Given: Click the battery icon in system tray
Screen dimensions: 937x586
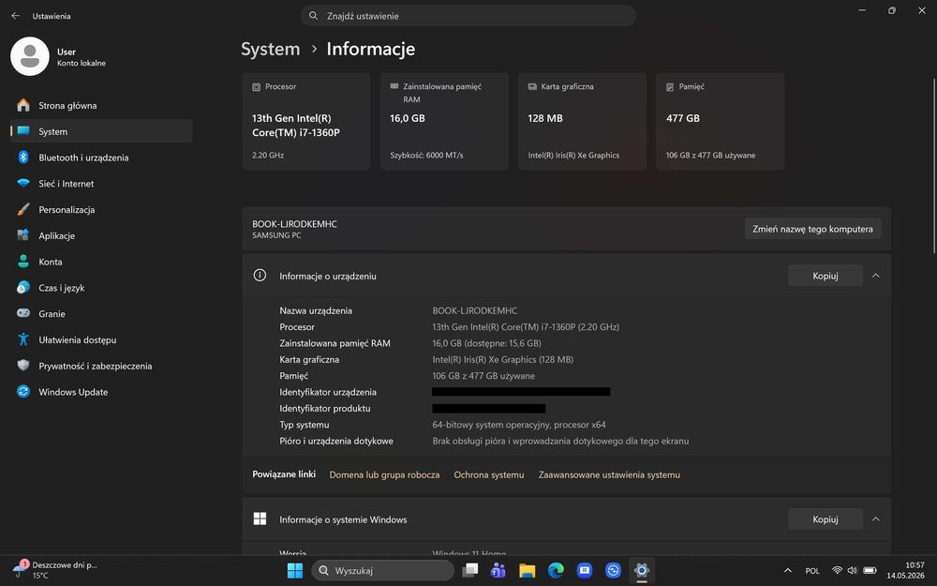Looking at the screenshot, I should [870, 570].
